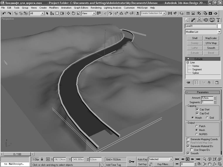
Task: Switch to the Create panel icon
Action: (187, 20)
